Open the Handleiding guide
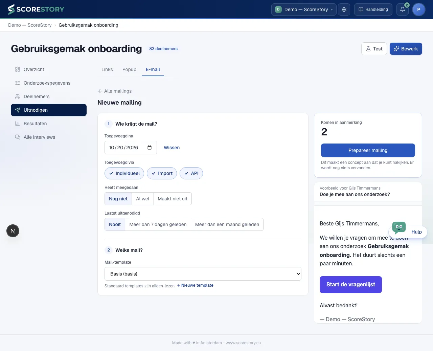 tap(373, 9)
